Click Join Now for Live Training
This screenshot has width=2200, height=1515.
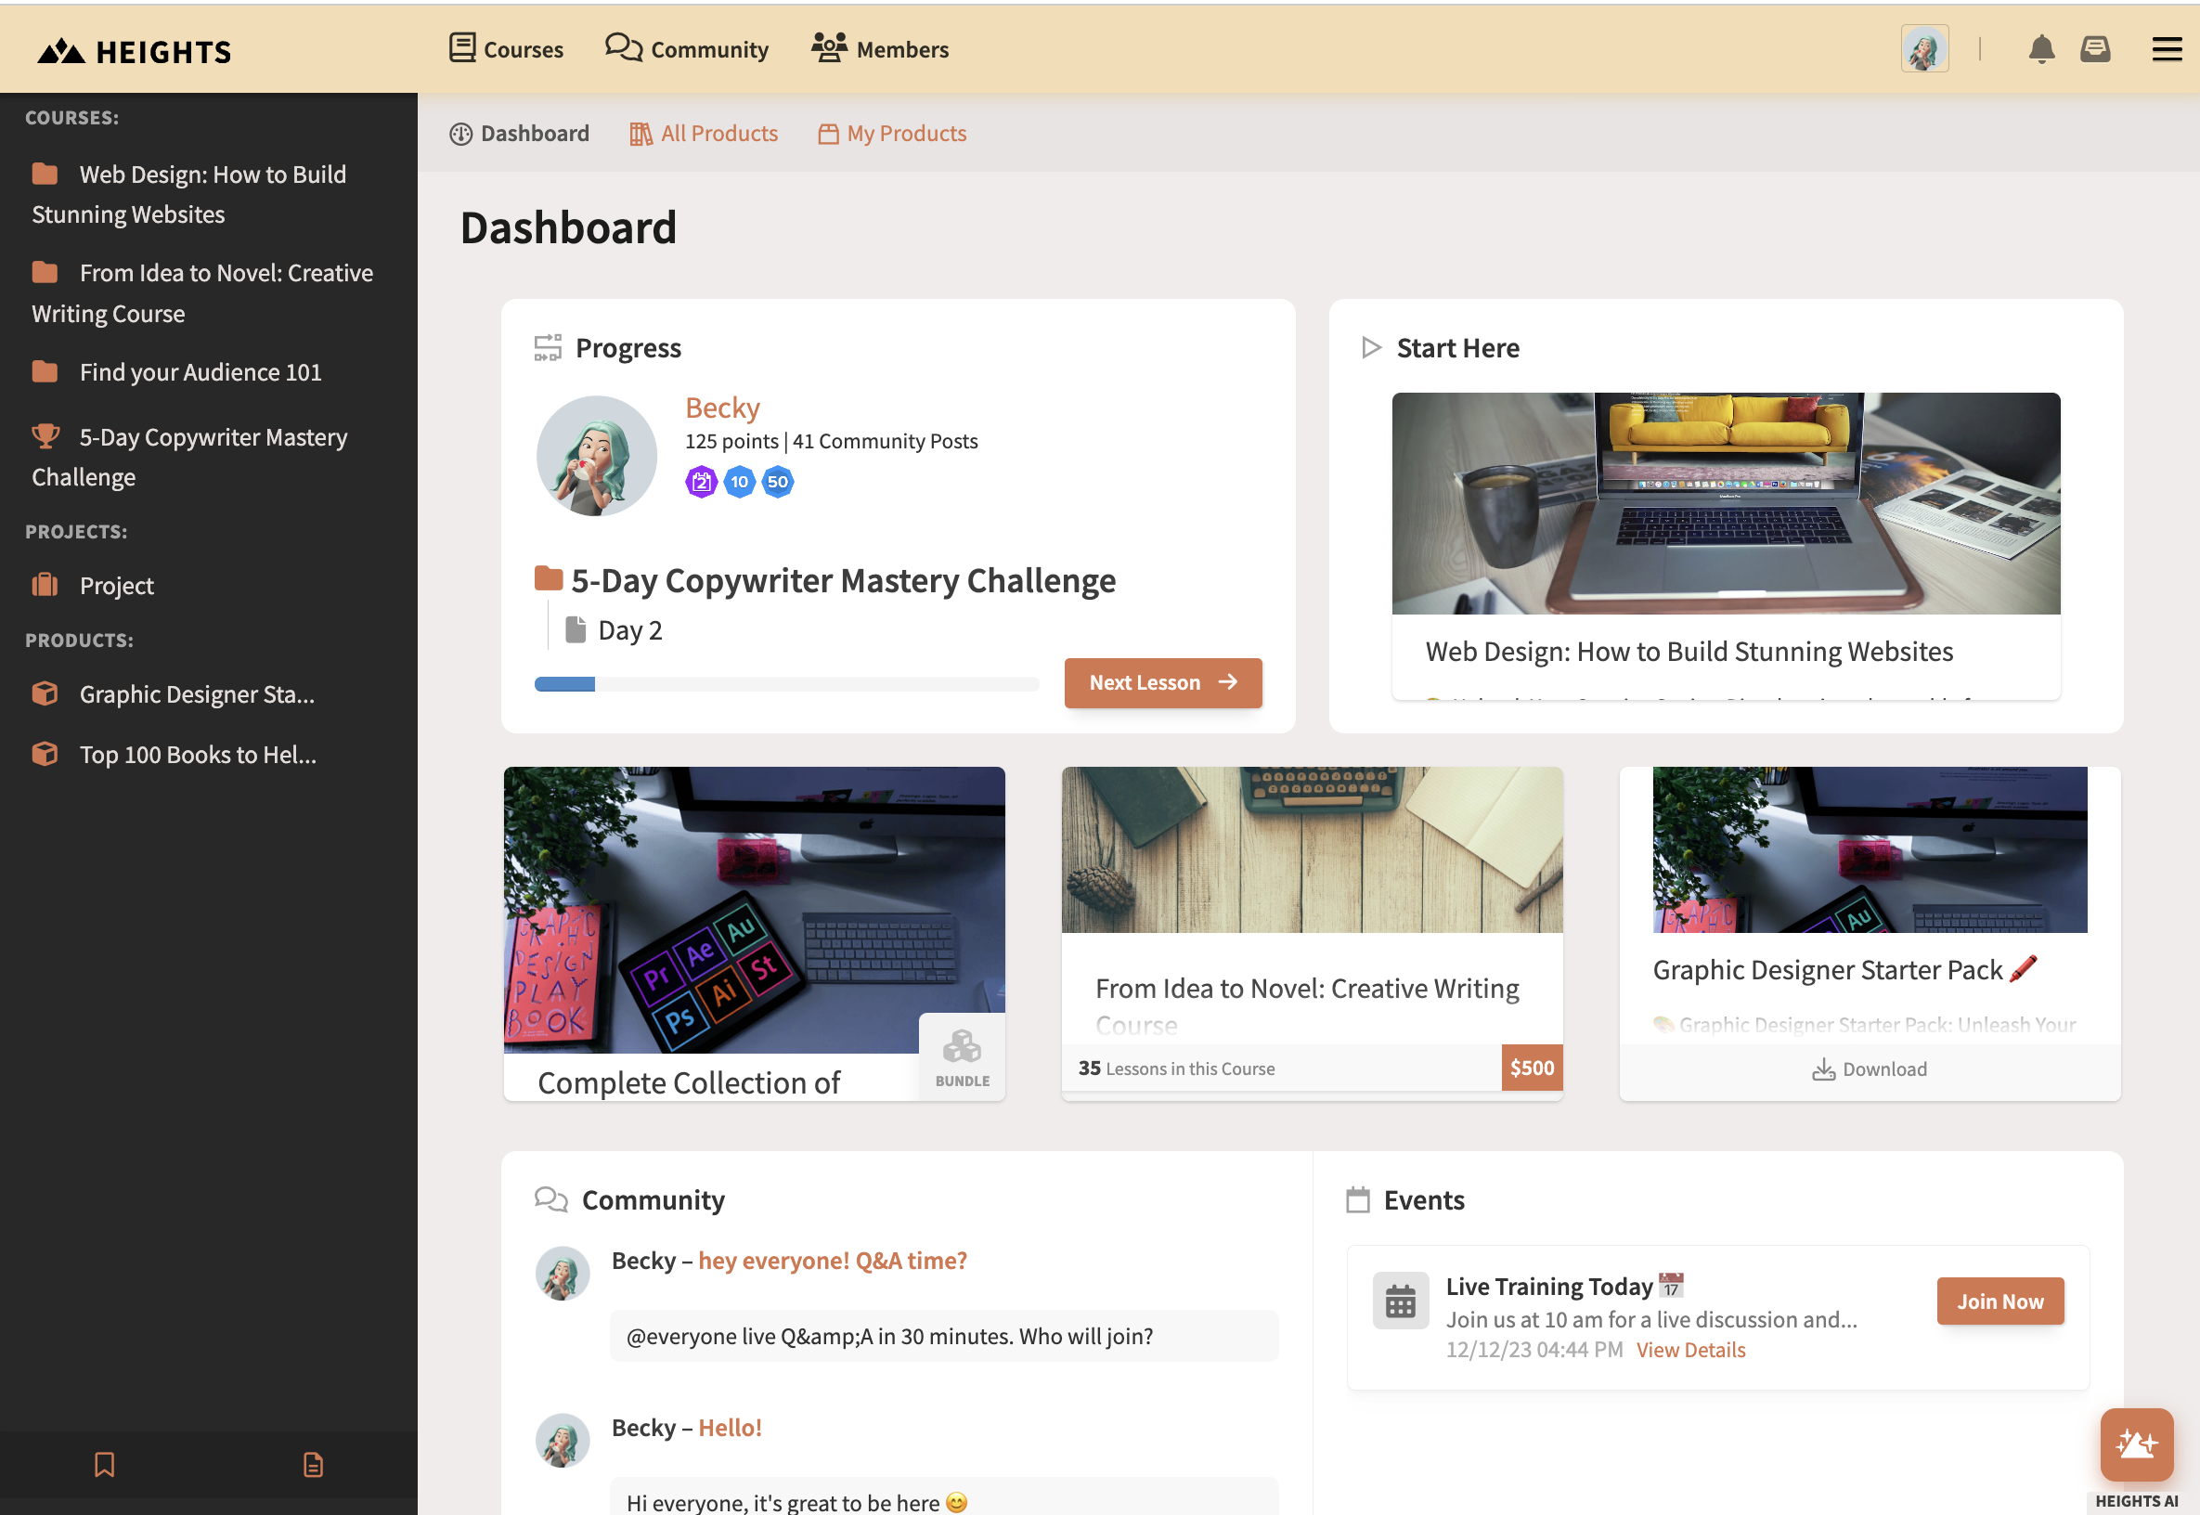click(x=1999, y=1301)
